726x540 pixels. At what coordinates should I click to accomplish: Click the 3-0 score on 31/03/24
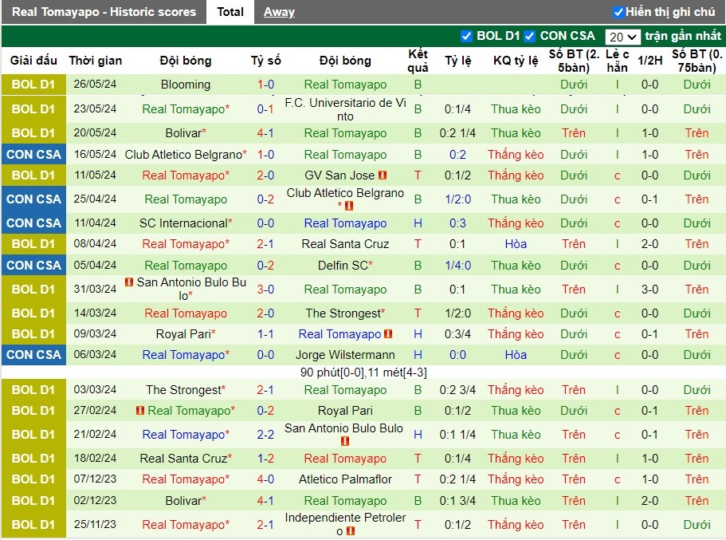click(265, 290)
